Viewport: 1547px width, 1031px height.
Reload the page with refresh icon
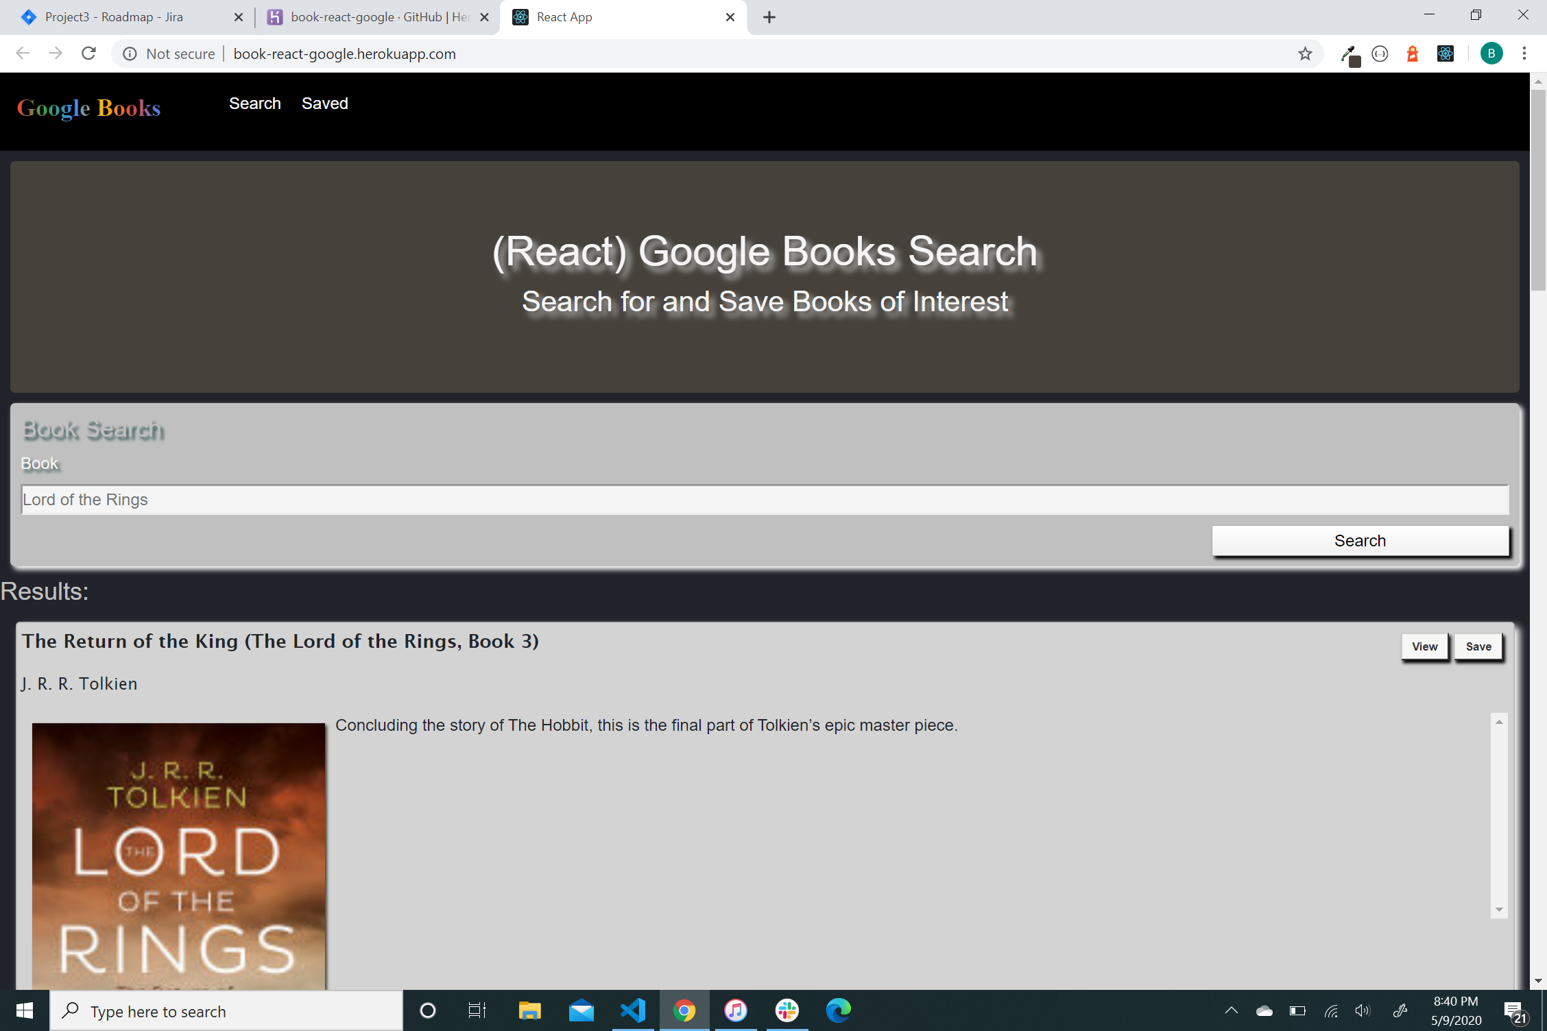pyautogui.click(x=88, y=53)
